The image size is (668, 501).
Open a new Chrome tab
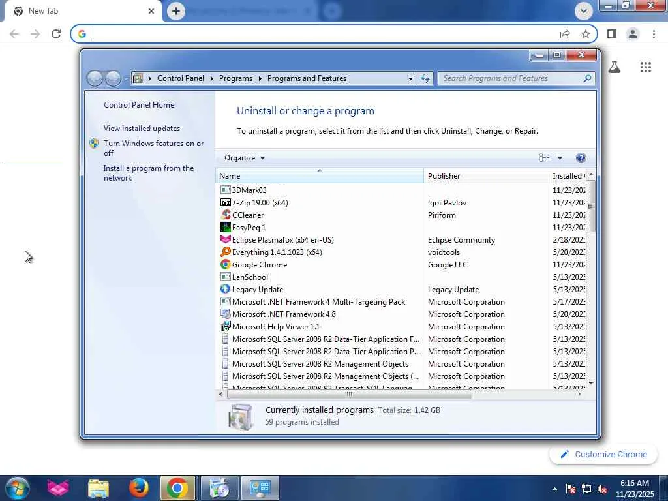coord(176,10)
